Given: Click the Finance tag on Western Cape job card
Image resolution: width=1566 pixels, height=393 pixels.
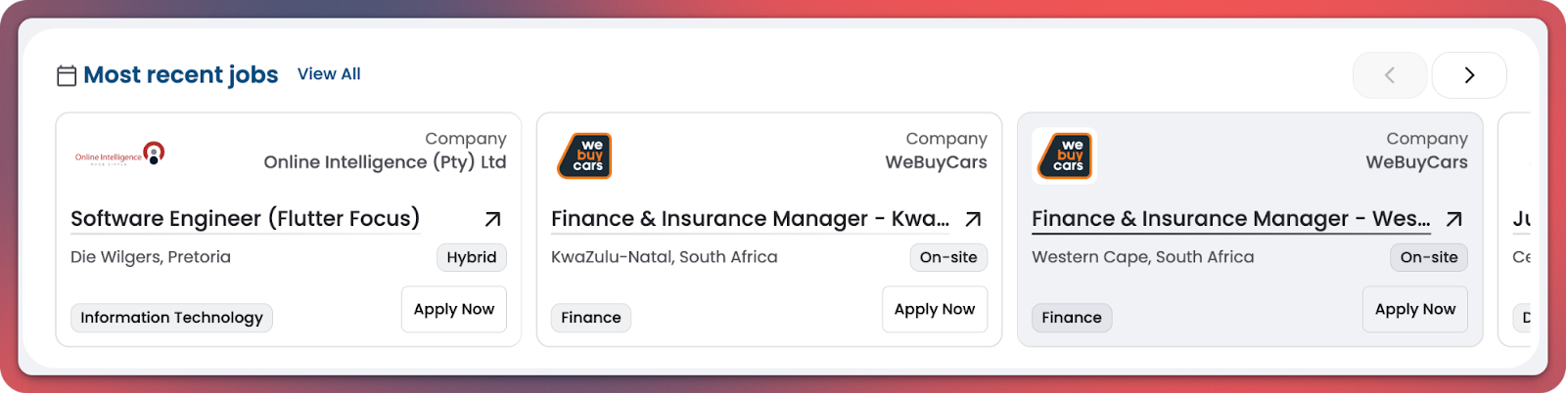Looking at the screenshot, I should click(x=1072, y=318).
